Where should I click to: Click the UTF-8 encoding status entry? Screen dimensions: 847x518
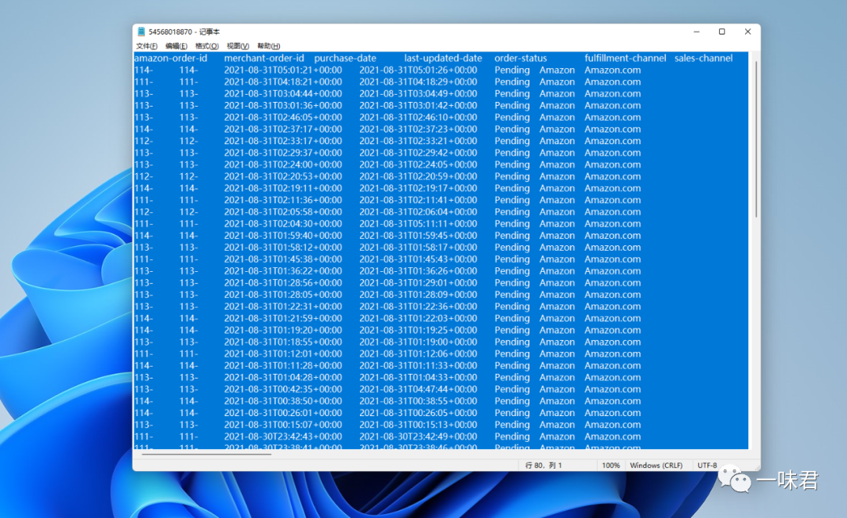tap(707, 465)
